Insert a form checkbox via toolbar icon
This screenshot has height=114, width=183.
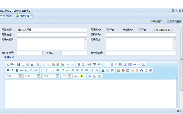pyautogui.click(x=112, y=64)
